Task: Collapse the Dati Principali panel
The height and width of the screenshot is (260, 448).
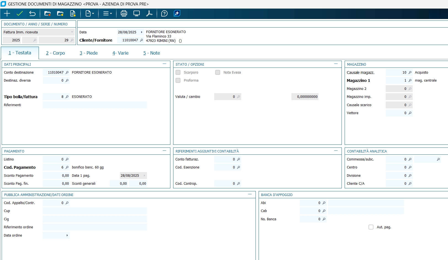Action: coord(164,64)
